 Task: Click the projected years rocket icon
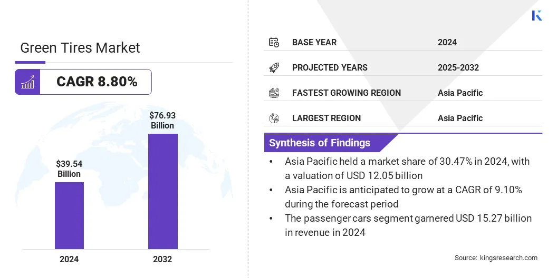[x=274, y=67]
